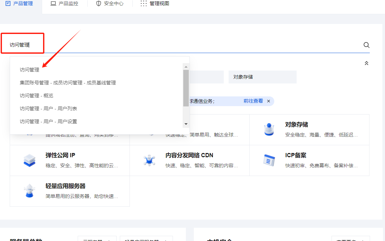Open the 轻量应用服务器 product card
The image size is (385, 241).
pos(70,191)
